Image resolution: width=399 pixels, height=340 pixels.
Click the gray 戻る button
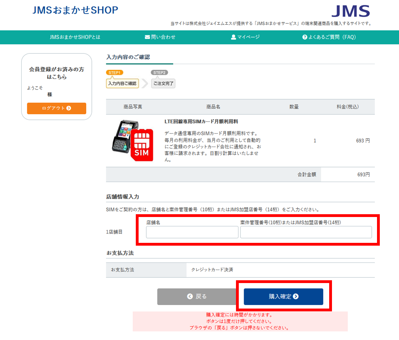coord(197,296)
